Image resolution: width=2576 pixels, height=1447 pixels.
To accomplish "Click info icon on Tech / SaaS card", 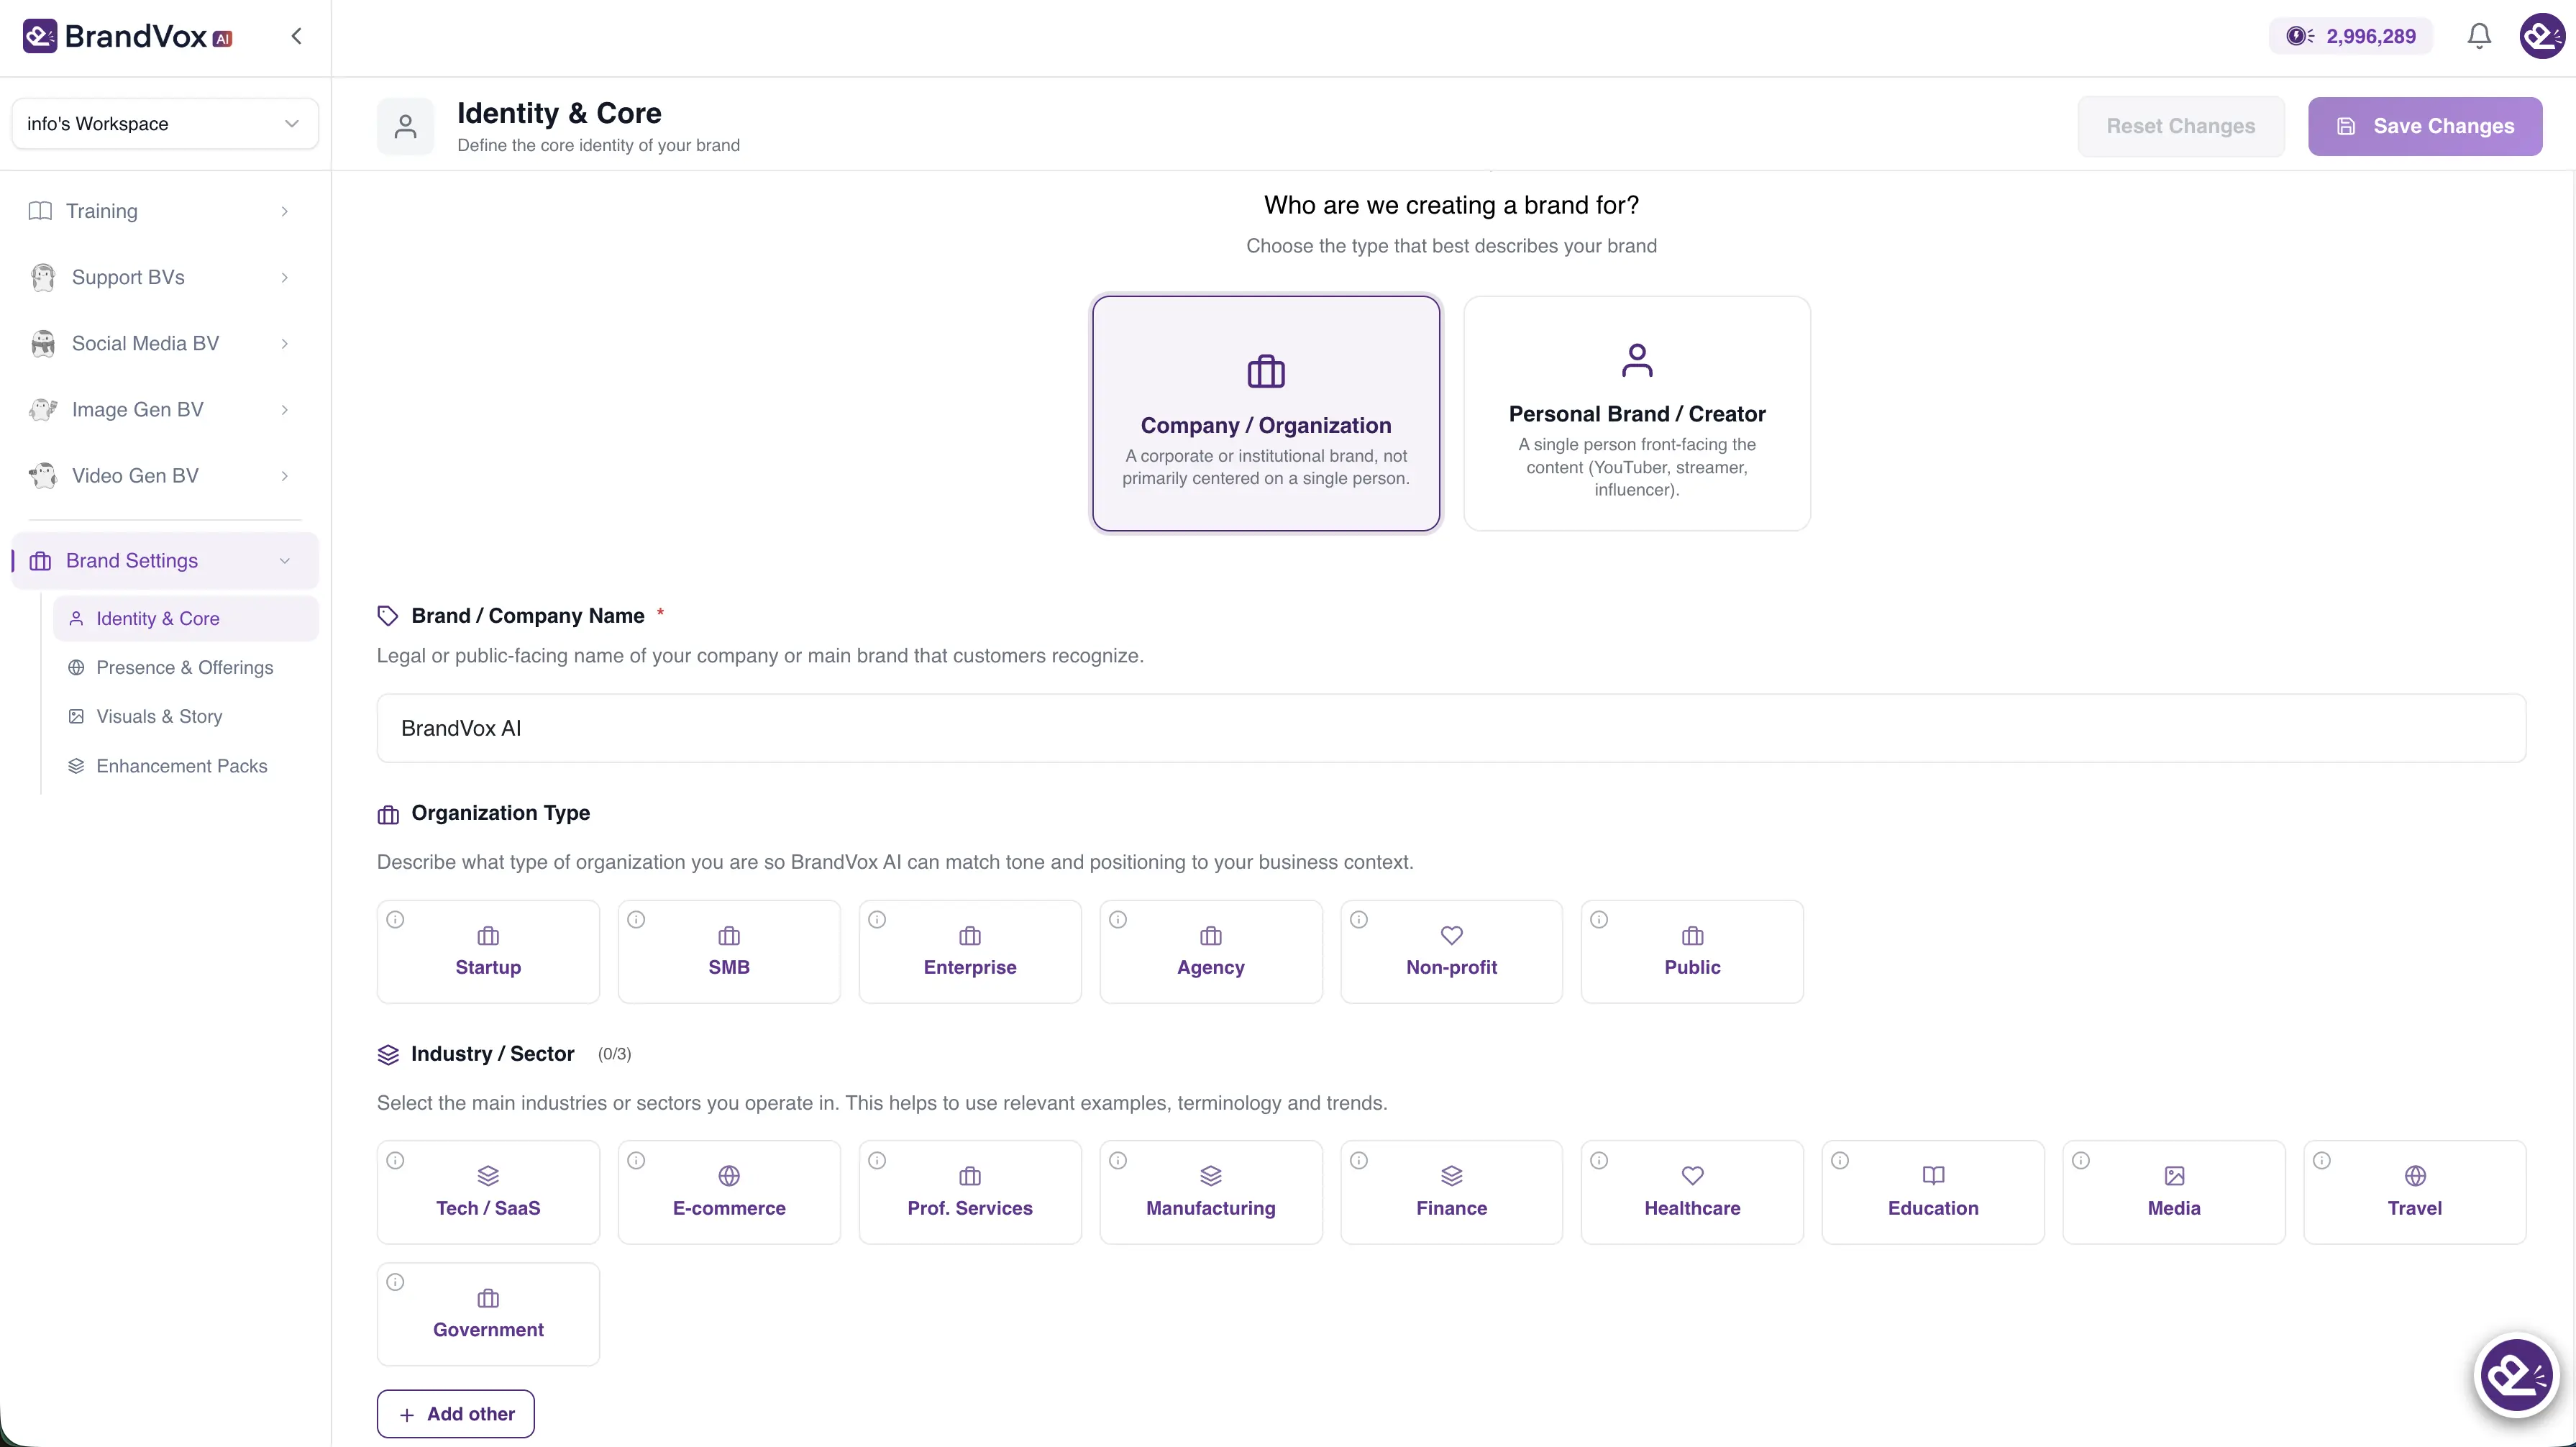I will pyautogui.click(x=396, y=1161).
